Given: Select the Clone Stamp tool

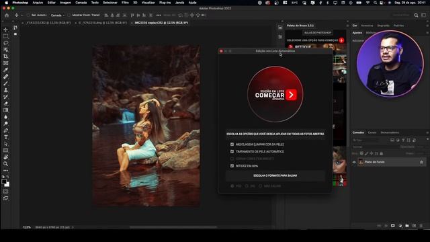Looking at the screenshot, I should 5,90.
